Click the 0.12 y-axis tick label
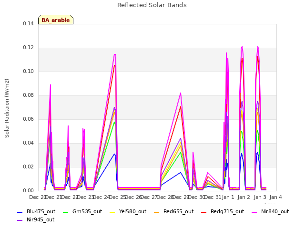Image resolution: width=305 pixels, height=229 pixels. point(28,48)
